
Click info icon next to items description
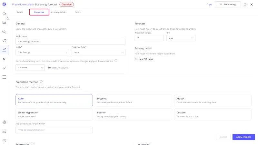[116, 61]
